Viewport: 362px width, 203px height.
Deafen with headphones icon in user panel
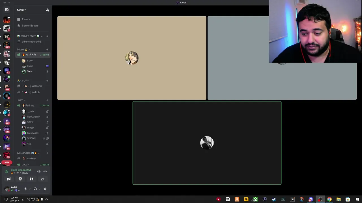(x=35, y=189)
